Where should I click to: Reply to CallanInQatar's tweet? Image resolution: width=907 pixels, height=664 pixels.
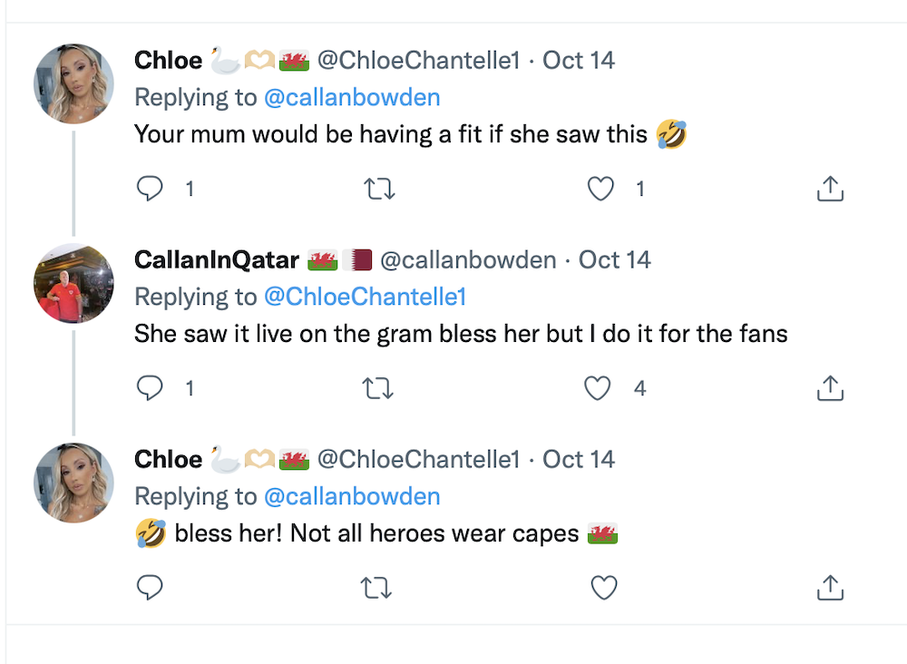[x=150, y=388]
